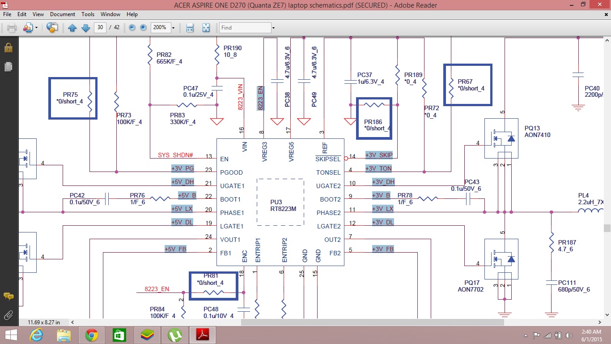This screenshot has width=611, height=344.
Task: Click the Fit Width scrolling icon
Action: [190, 28]
